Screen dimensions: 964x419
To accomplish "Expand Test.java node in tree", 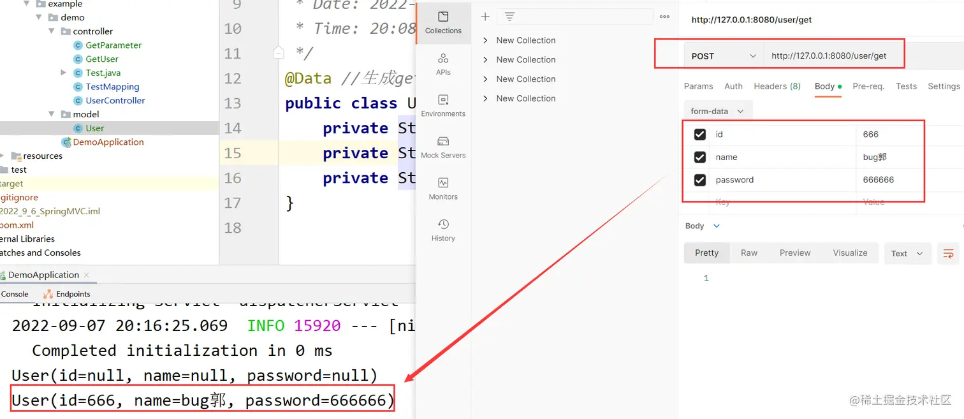I will 63,73.
